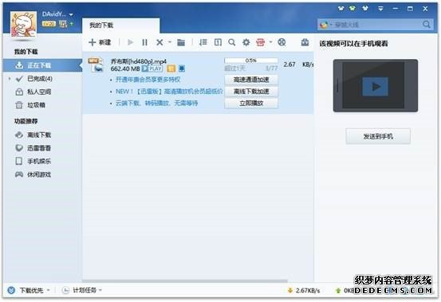This screenshot has width=441, height=302.
Task: Open the search engine selector icon
Action: point(325,25)
